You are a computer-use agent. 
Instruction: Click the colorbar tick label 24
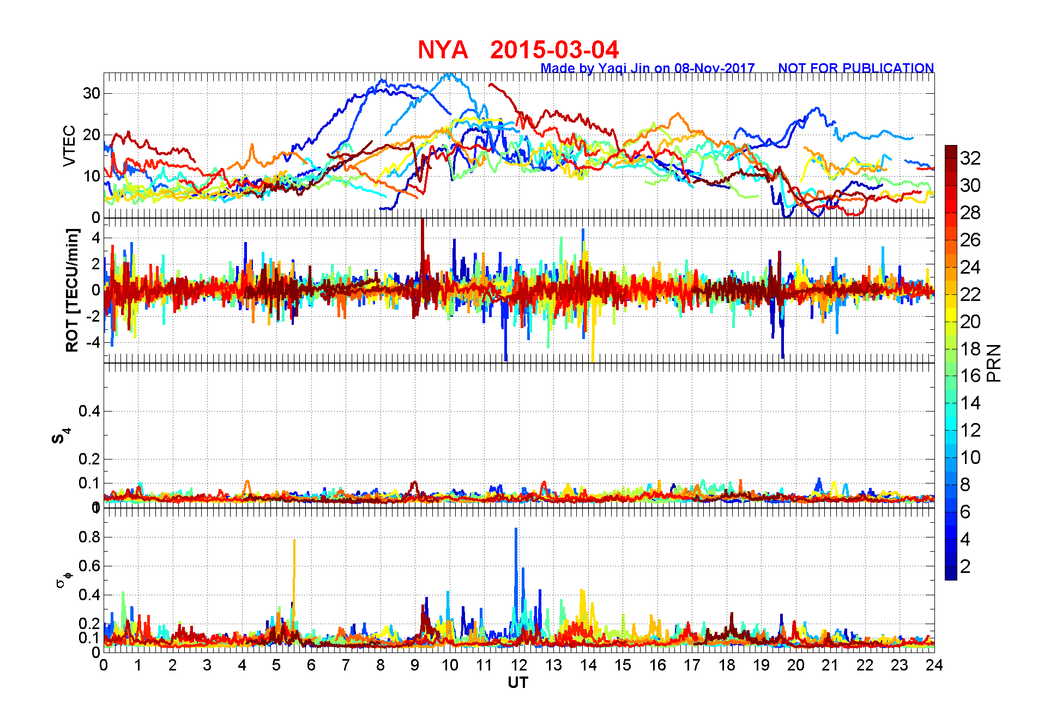click(970, 267)
